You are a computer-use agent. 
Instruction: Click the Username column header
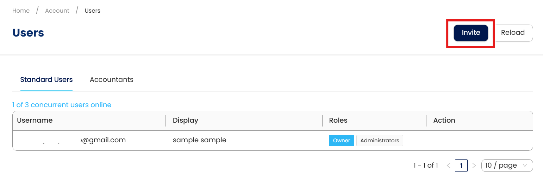click(x=35, y=121)
